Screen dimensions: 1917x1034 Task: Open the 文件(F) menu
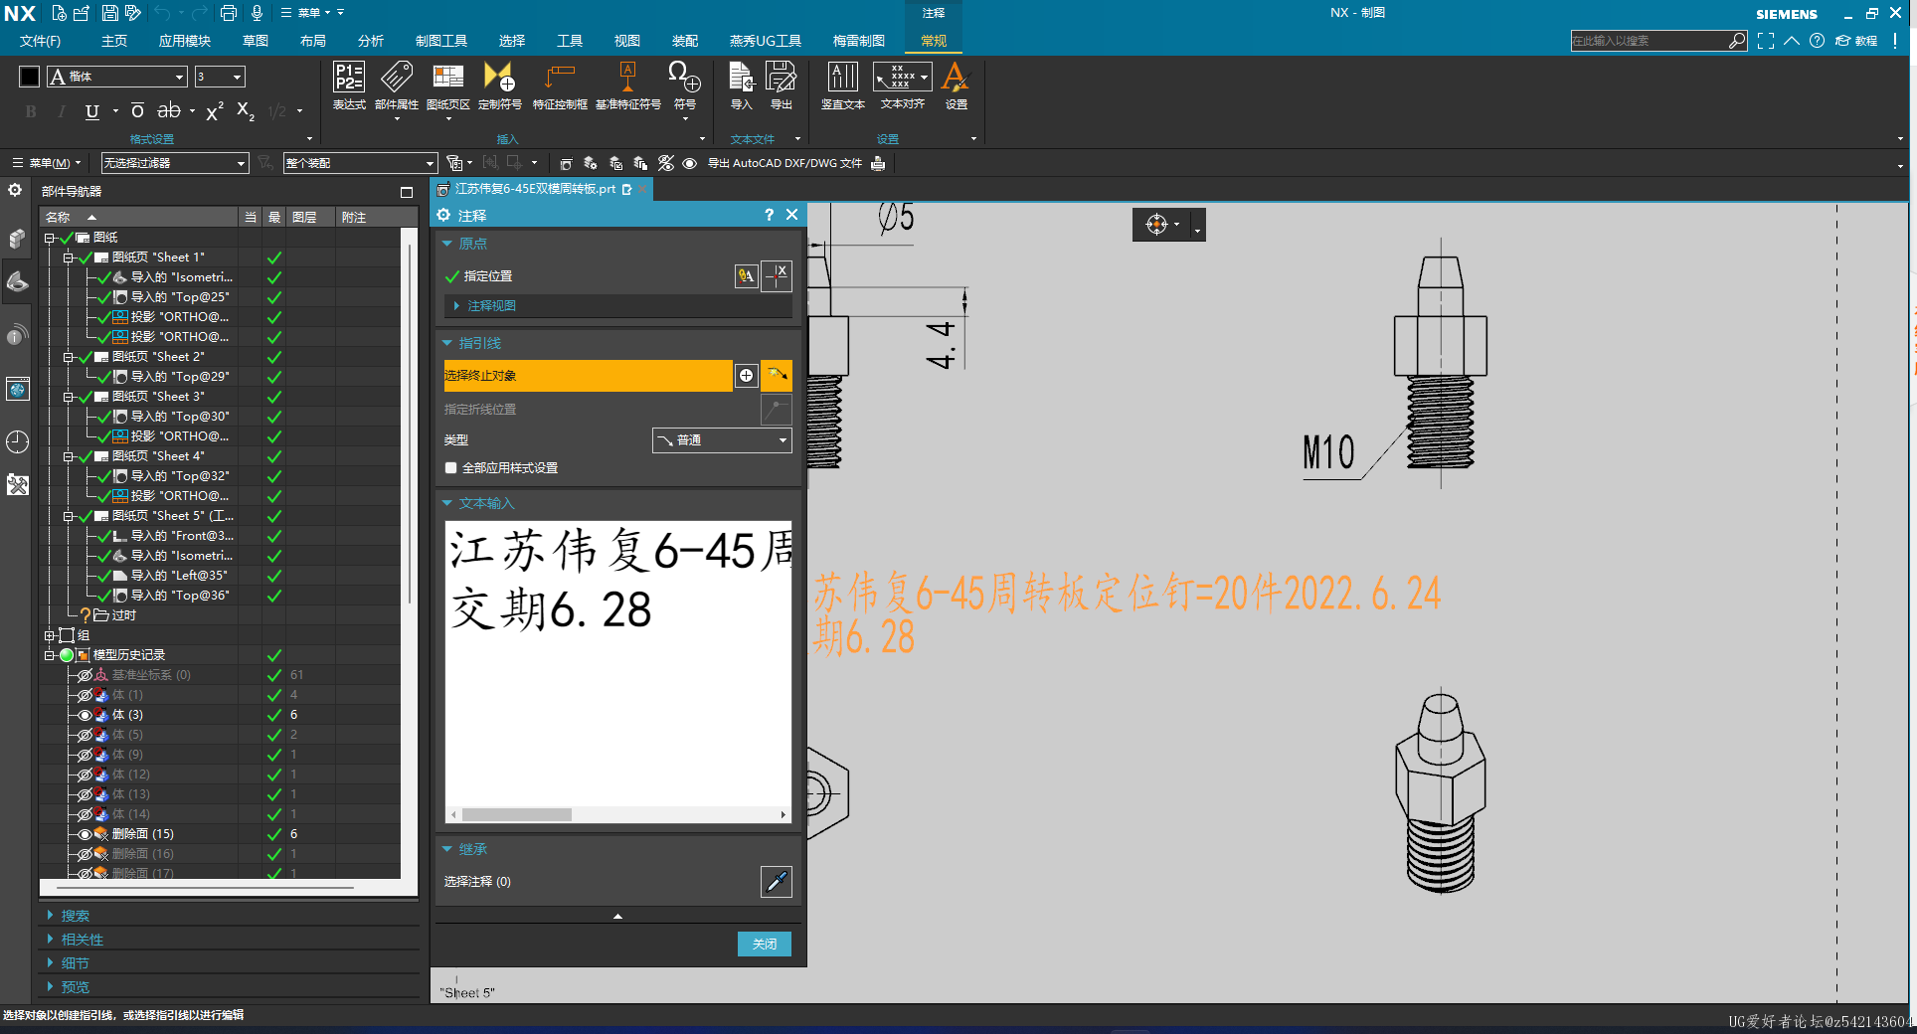[x=40, y=41]
